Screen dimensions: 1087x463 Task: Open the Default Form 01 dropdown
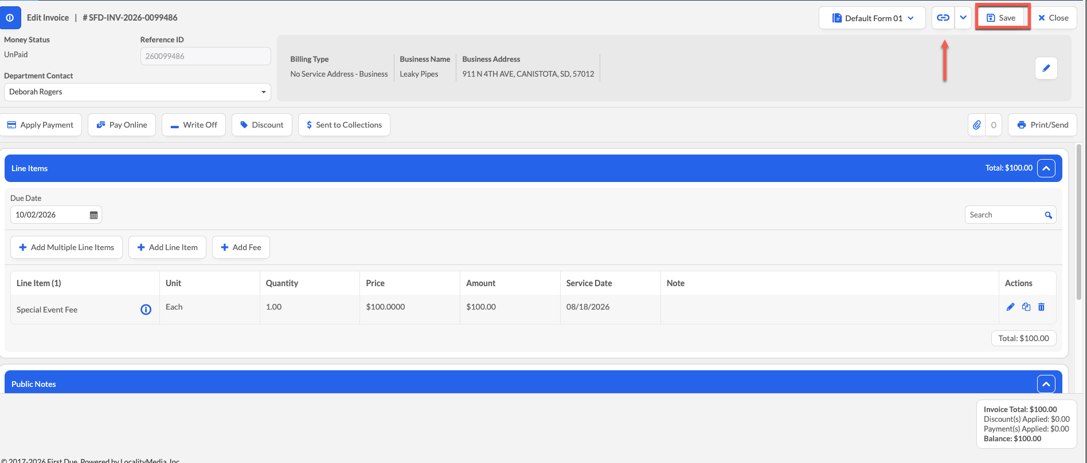click(872, 18)
